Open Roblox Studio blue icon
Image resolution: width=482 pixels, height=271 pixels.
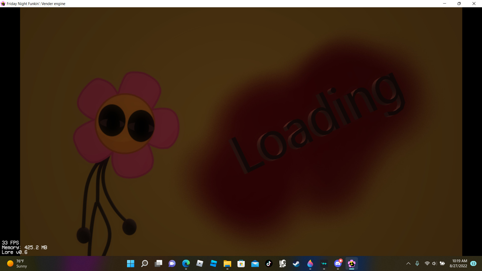[214, 263]
